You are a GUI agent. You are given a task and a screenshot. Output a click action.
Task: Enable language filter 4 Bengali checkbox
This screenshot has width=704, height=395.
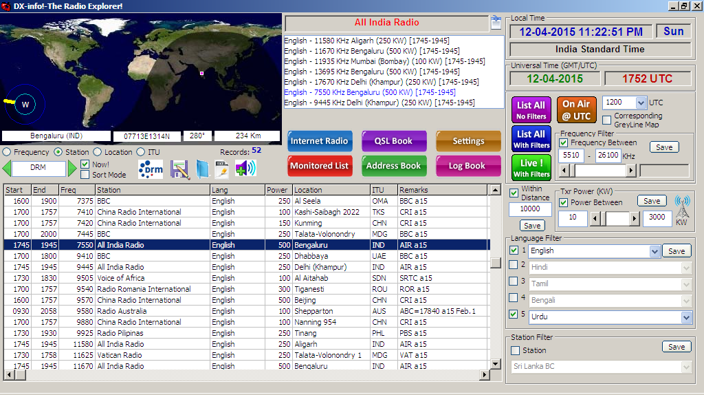pyautogui.click(x=514, y=297)
